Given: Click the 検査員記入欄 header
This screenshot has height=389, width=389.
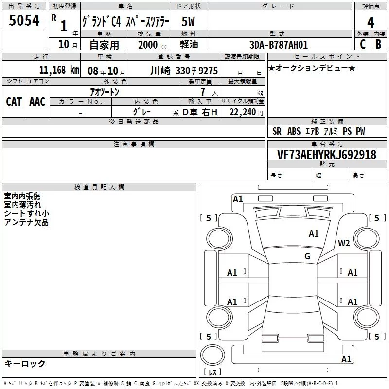Looking at the screenshot, I should click(99, 187).
